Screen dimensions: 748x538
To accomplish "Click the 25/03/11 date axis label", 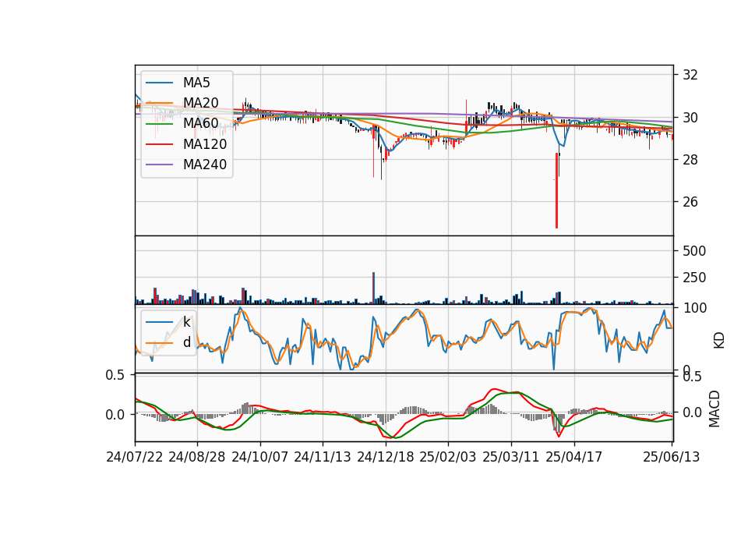I will pos(511,457).
